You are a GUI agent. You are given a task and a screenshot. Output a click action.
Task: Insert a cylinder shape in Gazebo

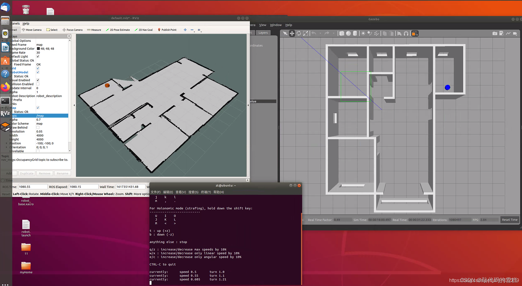point(355,33)
